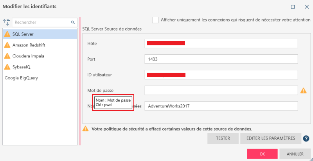Open the blue help question icon
This screenshot has width=313, height=161.
[x=306, y=138]
